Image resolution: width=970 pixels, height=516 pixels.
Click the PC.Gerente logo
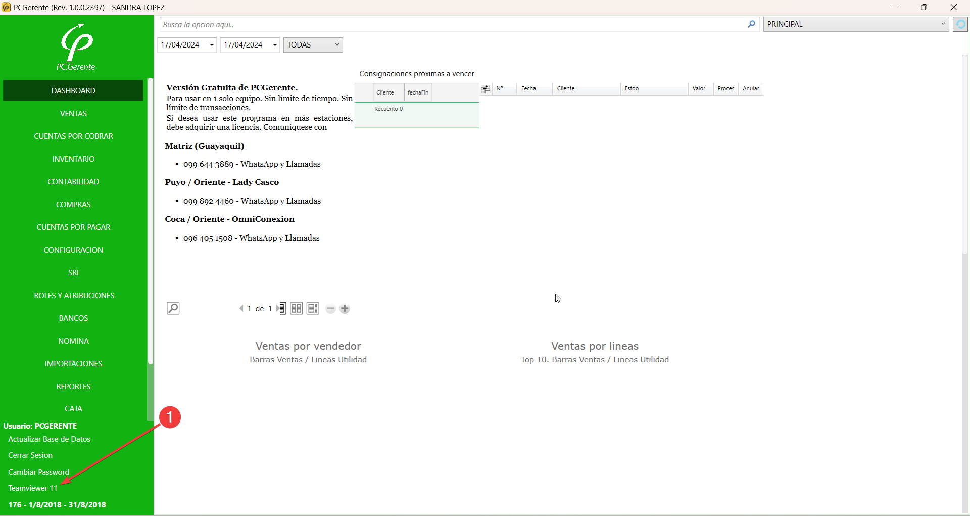pos(75,46)
